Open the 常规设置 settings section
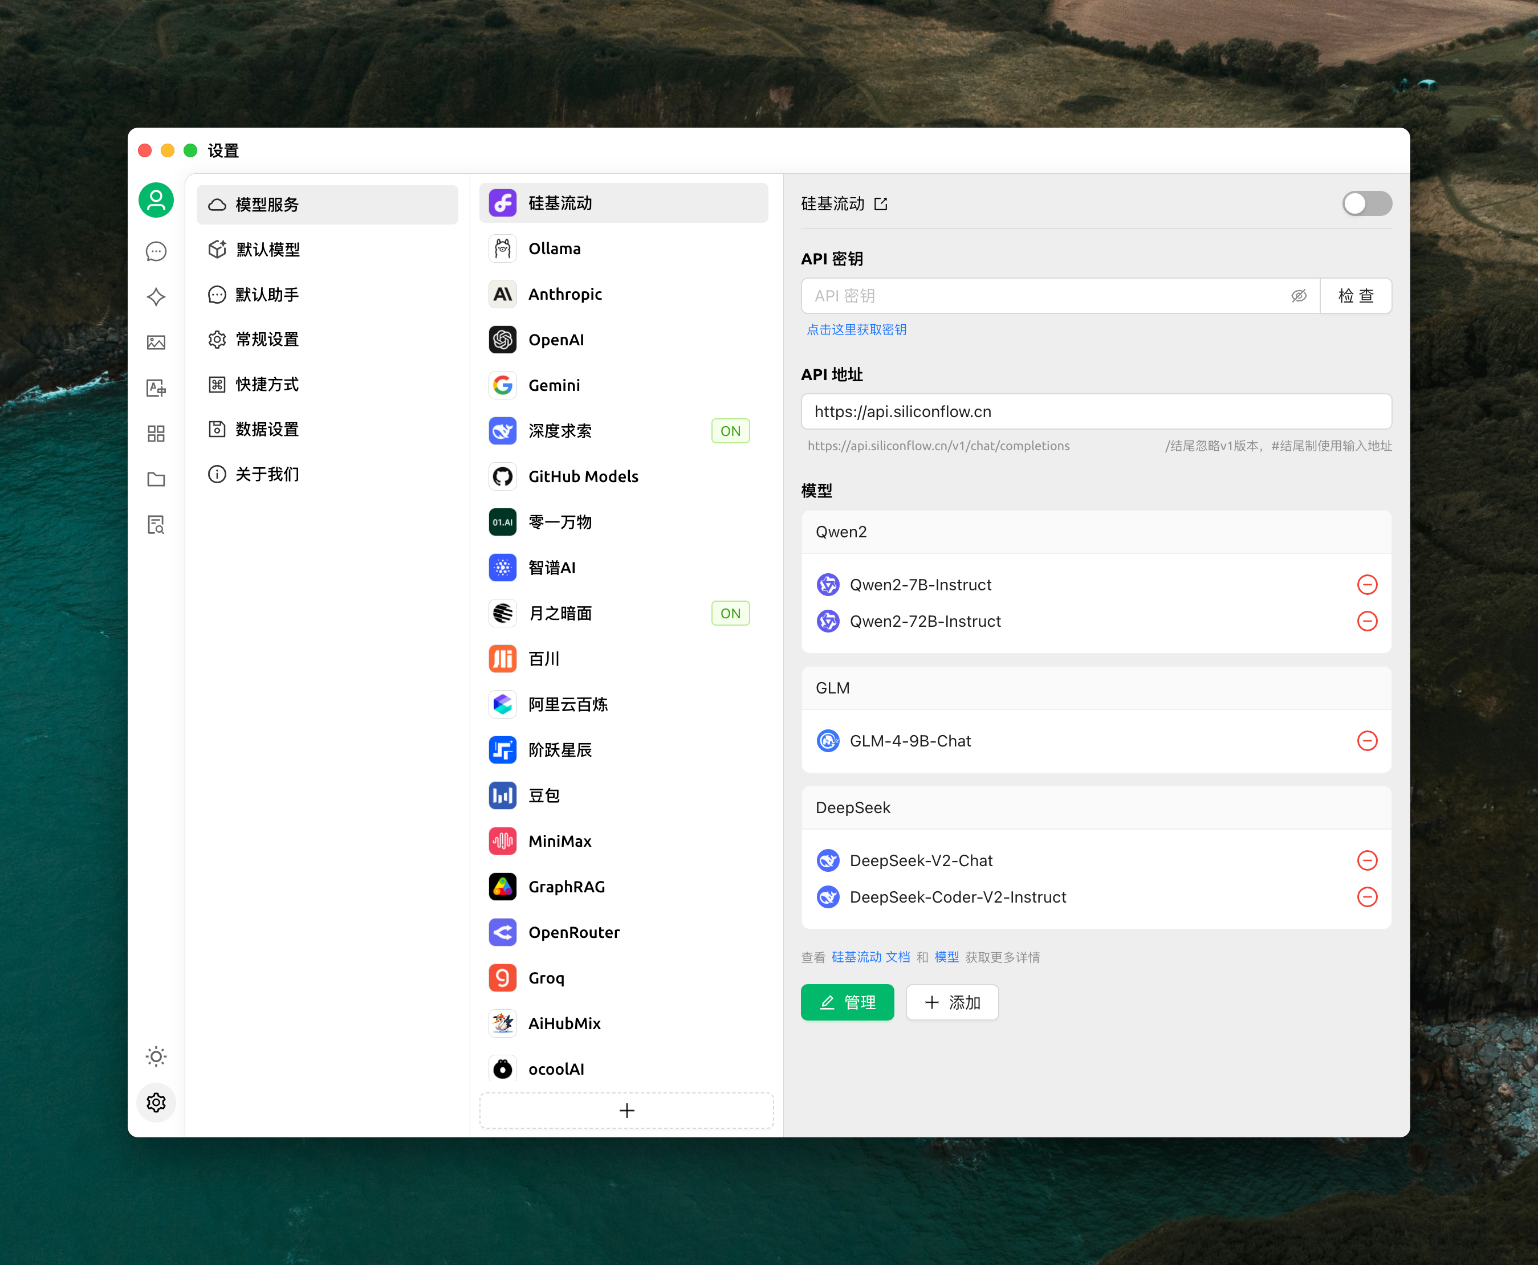 [327, 340]
